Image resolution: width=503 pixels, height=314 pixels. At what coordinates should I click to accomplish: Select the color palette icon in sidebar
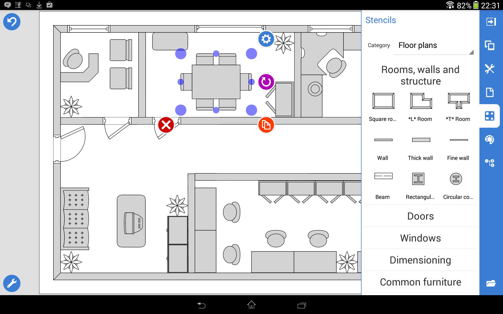coord(490,140)
